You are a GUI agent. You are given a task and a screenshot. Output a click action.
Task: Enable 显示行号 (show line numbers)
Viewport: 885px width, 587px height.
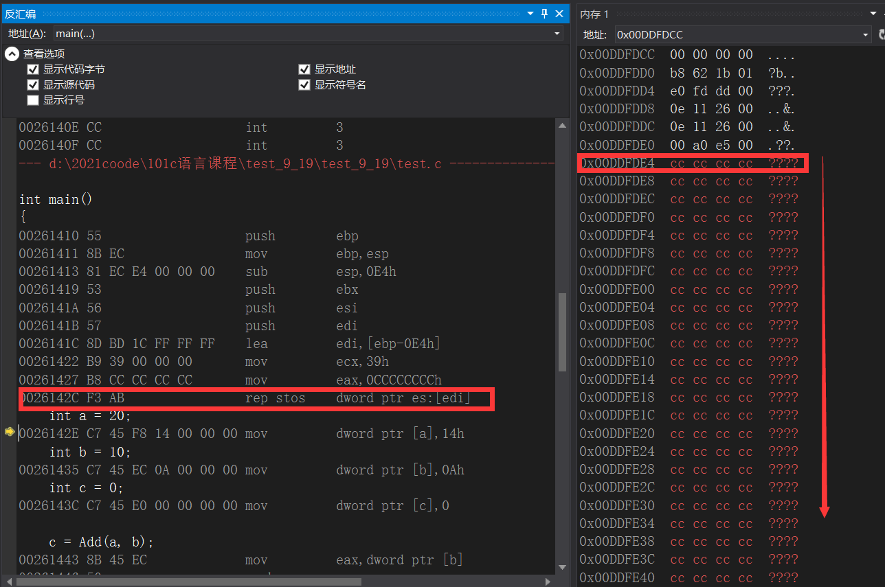(x=32, y=100)
